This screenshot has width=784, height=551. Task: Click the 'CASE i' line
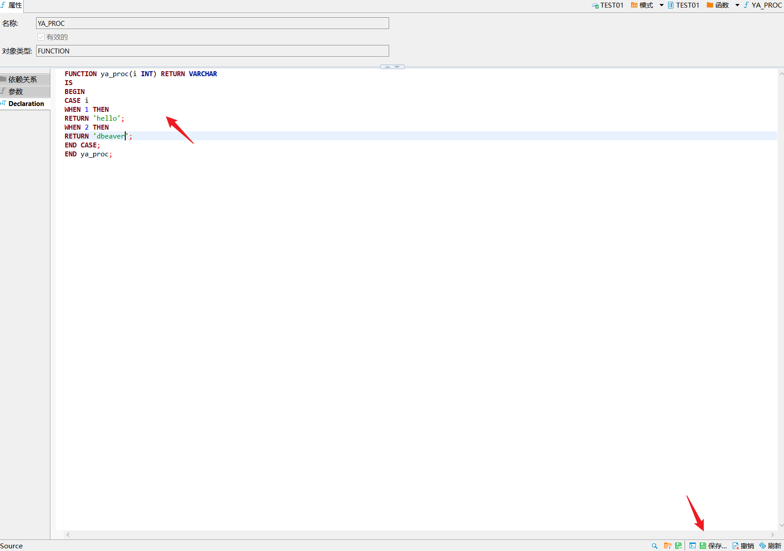coord(77,101)
